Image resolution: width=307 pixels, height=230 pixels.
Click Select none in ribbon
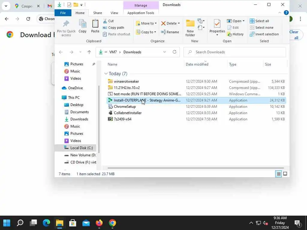261,28
